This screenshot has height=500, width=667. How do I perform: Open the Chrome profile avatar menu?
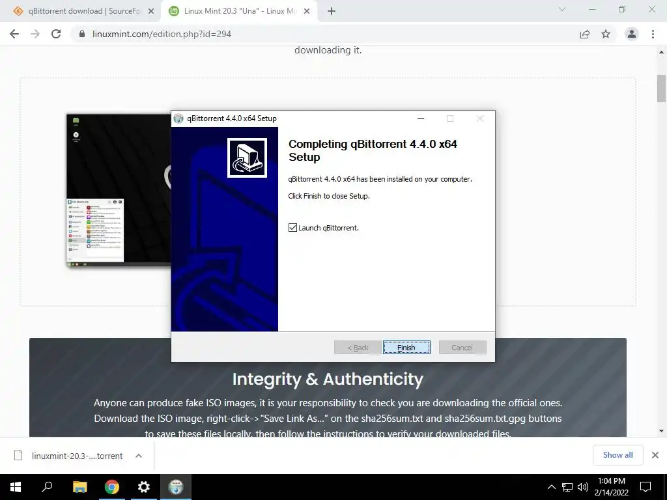(x=632, y=34)
